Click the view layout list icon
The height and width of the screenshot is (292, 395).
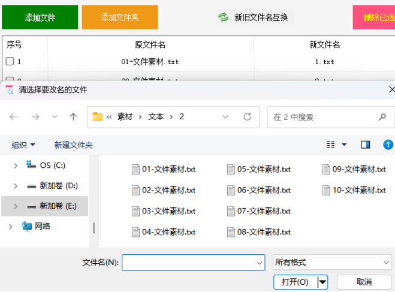pos(330,145)
